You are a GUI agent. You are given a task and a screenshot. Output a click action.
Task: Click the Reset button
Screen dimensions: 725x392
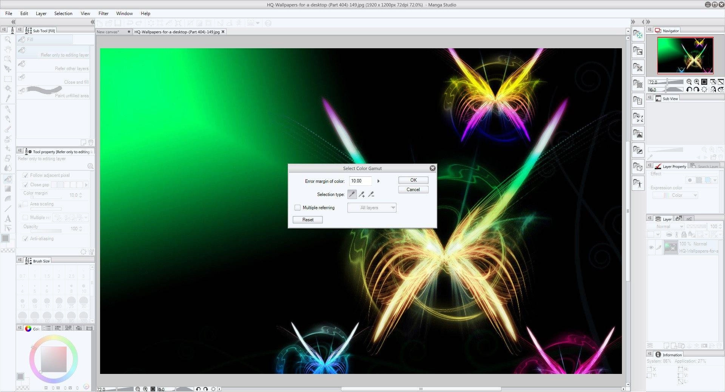click(308, 220)
